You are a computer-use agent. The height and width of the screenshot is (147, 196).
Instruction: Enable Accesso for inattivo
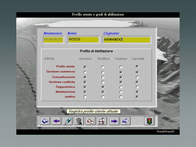pos(85,97)
